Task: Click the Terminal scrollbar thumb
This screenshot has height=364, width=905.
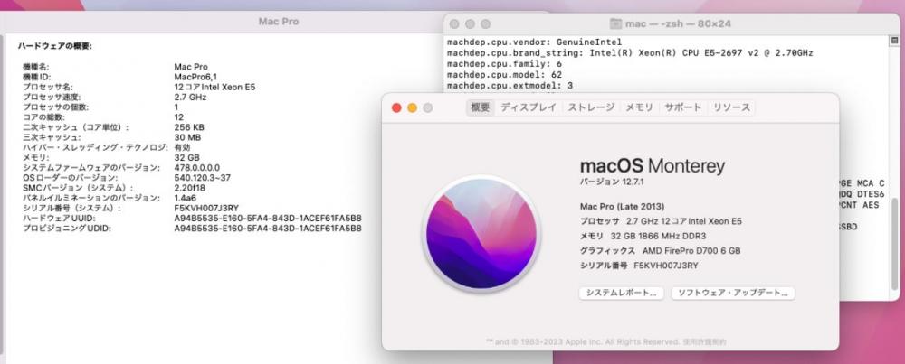Action: 895,246
